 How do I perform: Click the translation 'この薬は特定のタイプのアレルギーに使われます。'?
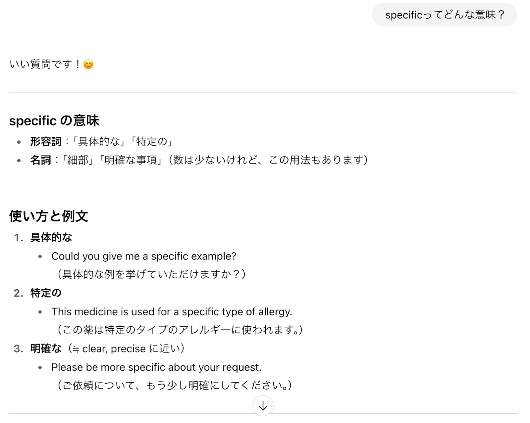(x=180, y=330)
